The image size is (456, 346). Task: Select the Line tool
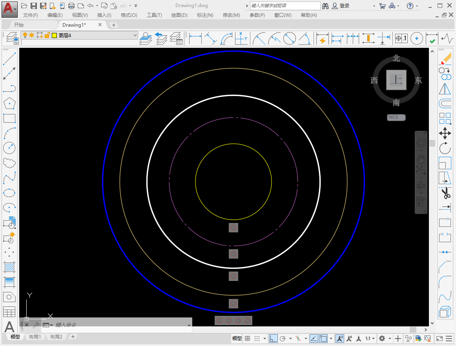(9, 59)
